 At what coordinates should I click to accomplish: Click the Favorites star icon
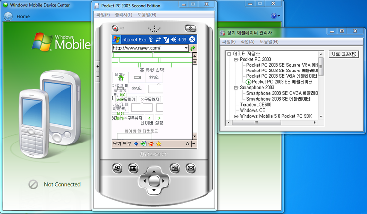(159, 144)
